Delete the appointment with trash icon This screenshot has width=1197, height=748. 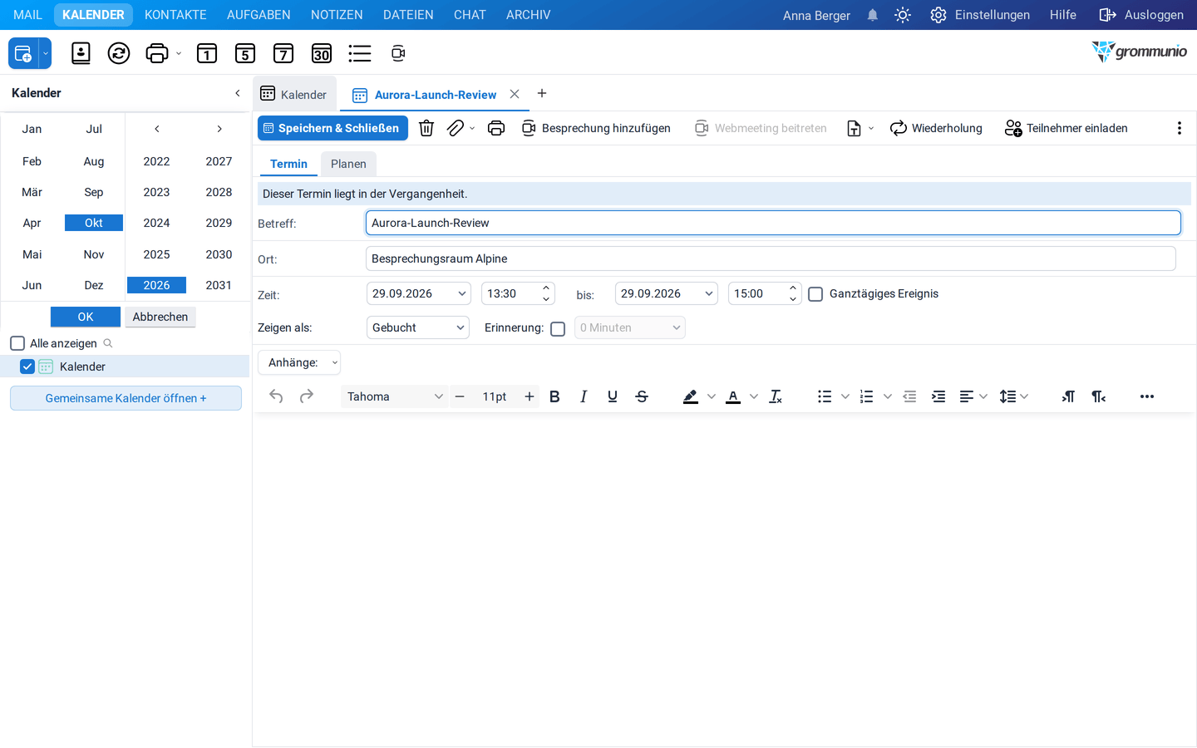point(426,128)
